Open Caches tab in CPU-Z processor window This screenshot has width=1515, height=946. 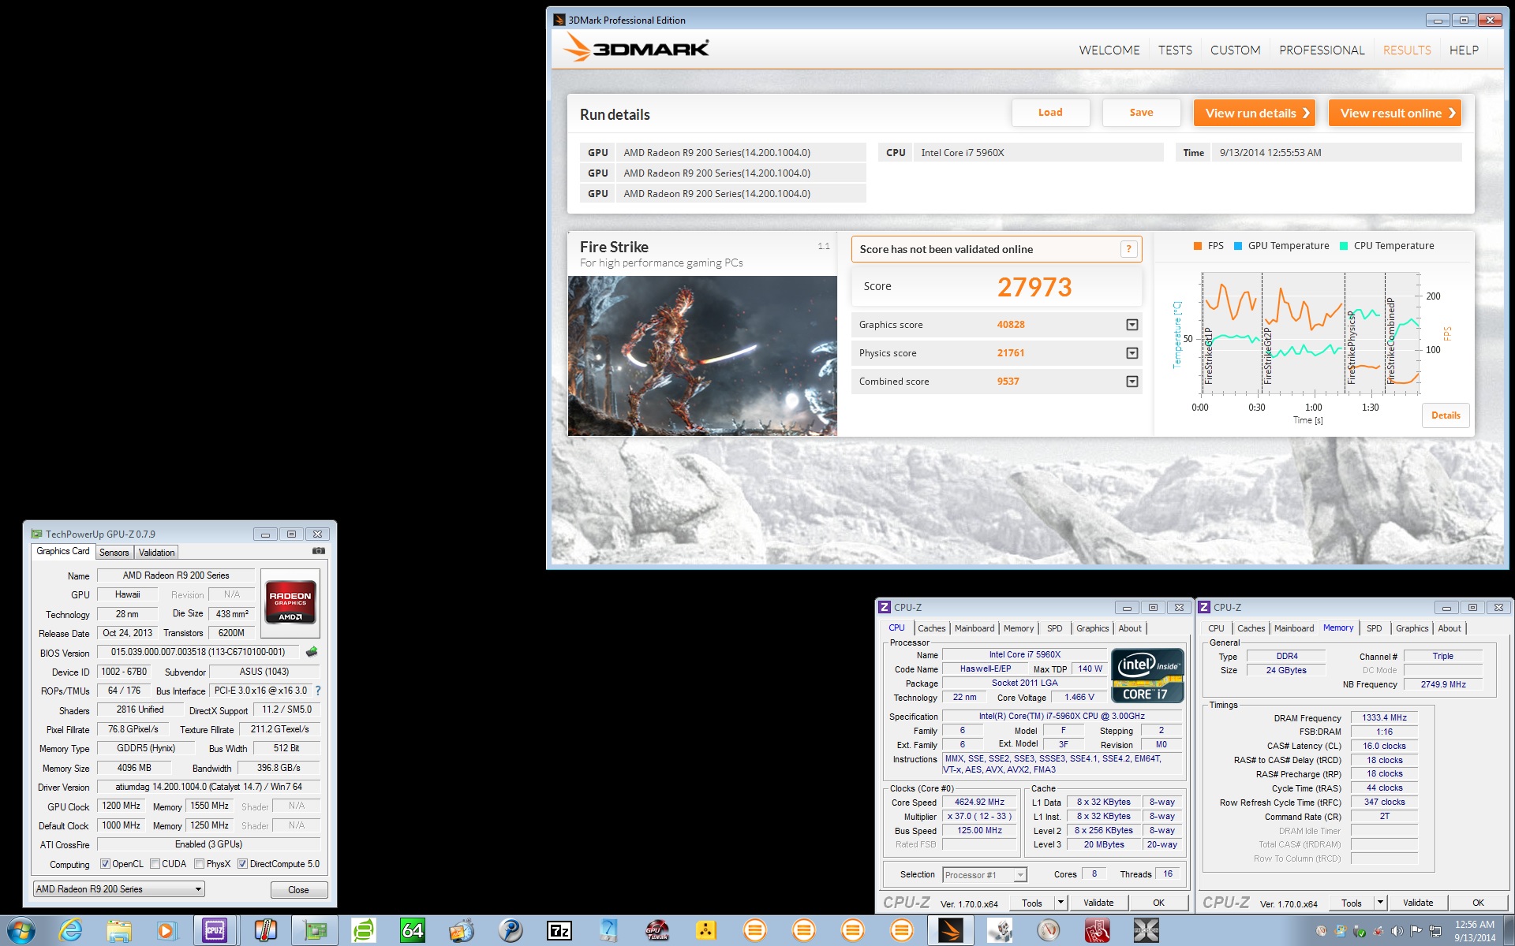932,628
